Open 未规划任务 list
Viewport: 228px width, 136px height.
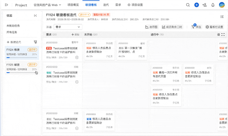(13, 26)
